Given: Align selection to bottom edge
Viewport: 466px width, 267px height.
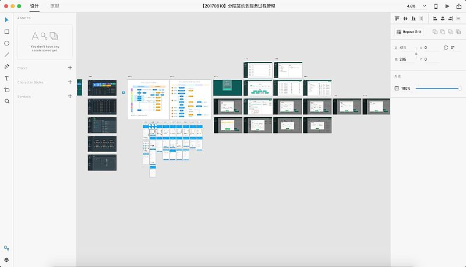Looking at the screenshot, I should [x=414, y=19].
